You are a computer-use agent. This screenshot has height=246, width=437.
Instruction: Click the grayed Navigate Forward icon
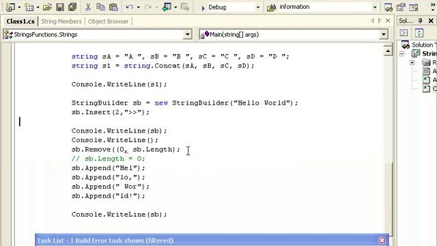[185, 7]
